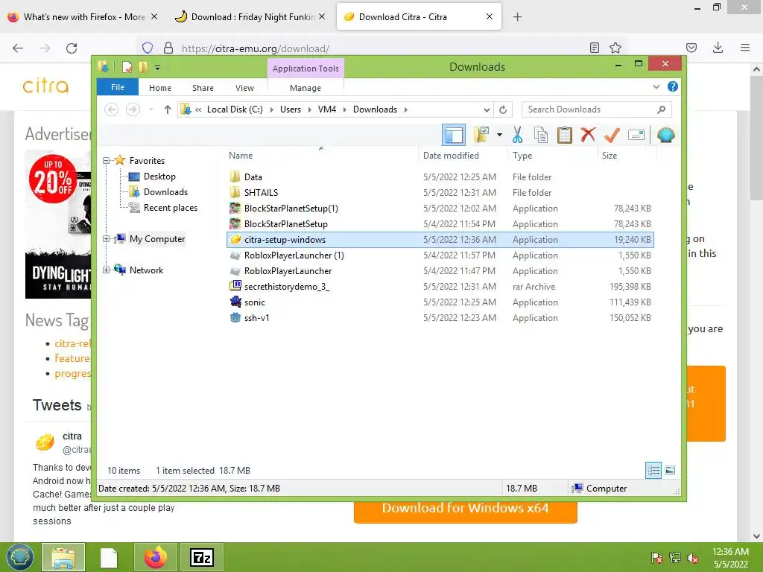Collapse the Favorites tree node
Viewport: 763px width, 572px height.
[106, 161]
